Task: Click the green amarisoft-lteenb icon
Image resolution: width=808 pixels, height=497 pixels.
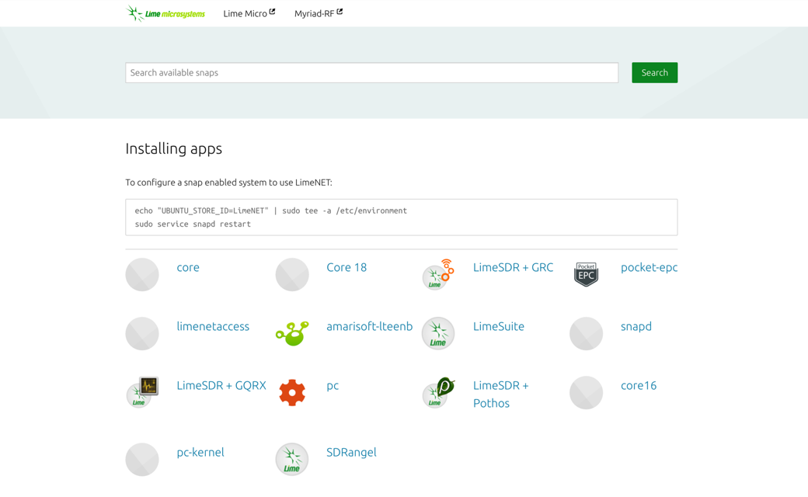Action: coord(292,333)
